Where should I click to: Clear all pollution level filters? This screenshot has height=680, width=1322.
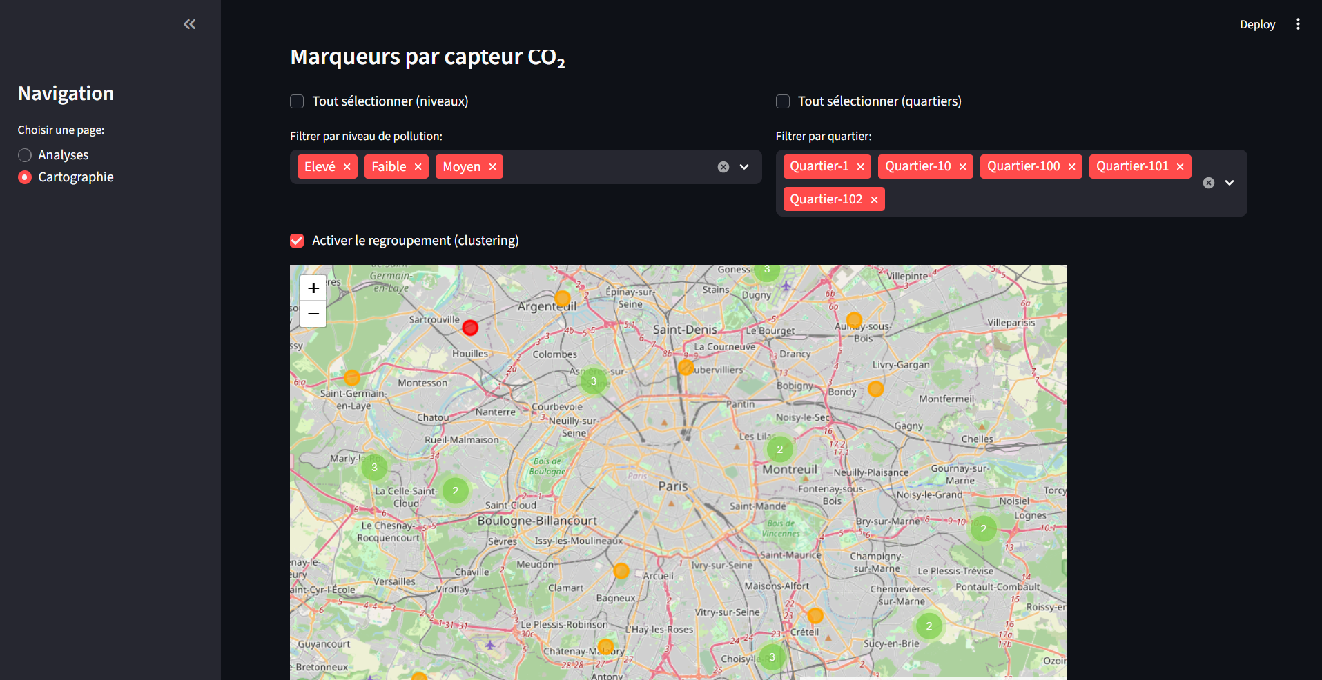point(723,167)
